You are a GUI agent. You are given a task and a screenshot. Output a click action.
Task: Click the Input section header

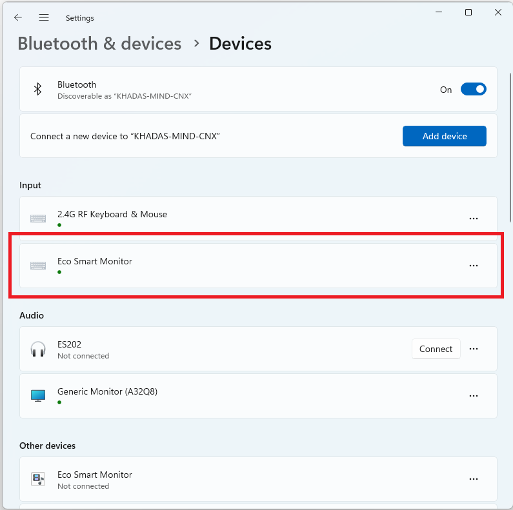[30, 185]
